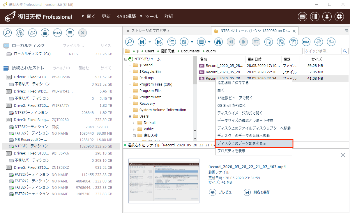This screenshot has height=213, width=350.
Task: Click the 更新 menu item
Action: pyautogui.click(x=106, y=17)
